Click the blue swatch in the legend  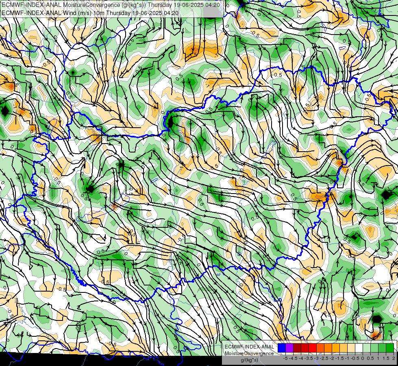click(x=282, y=348)
